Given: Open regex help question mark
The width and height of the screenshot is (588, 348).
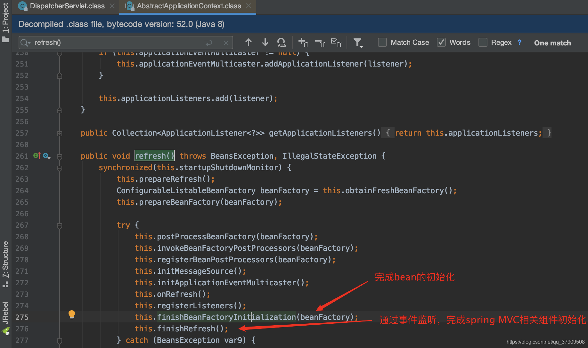Looking at the screenshot, I should (x=519, y=42).
